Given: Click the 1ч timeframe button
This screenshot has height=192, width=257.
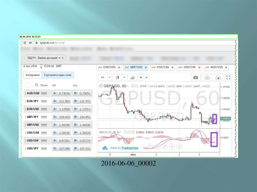Looking at the screenshot, I should pos(103,77).
